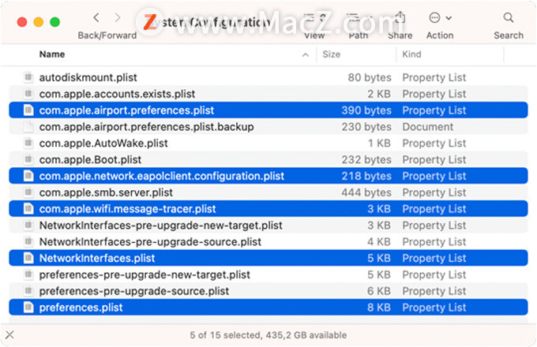Image resolution: width=537 pixels, height=347 pixels.
Task: Click the 390 bytes size value
Action: tap(366, 110)
